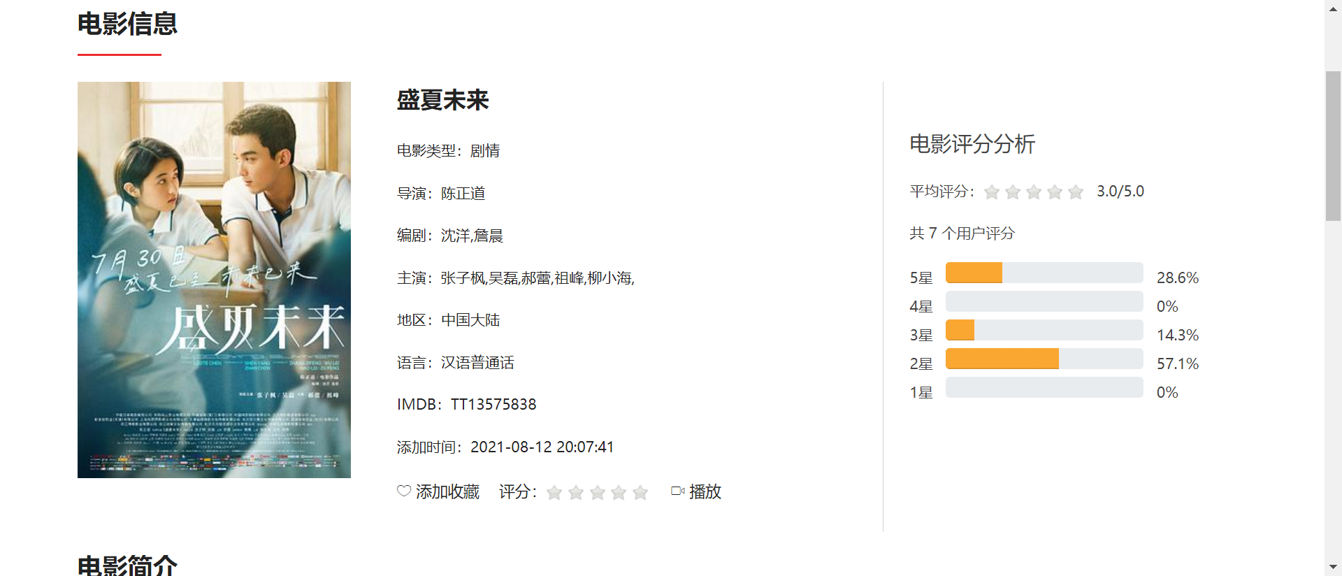Viewport: 1342px width, 576px height.
Task: Click the 57.1% percentage for 2星
Action: point(1178,364)
